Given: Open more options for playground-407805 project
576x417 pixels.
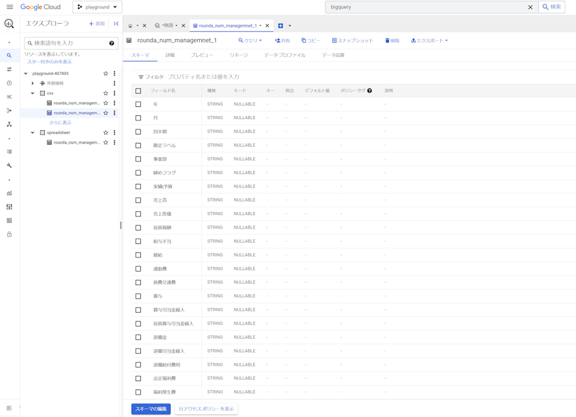Looking at the screenshot, I should 115,74.
